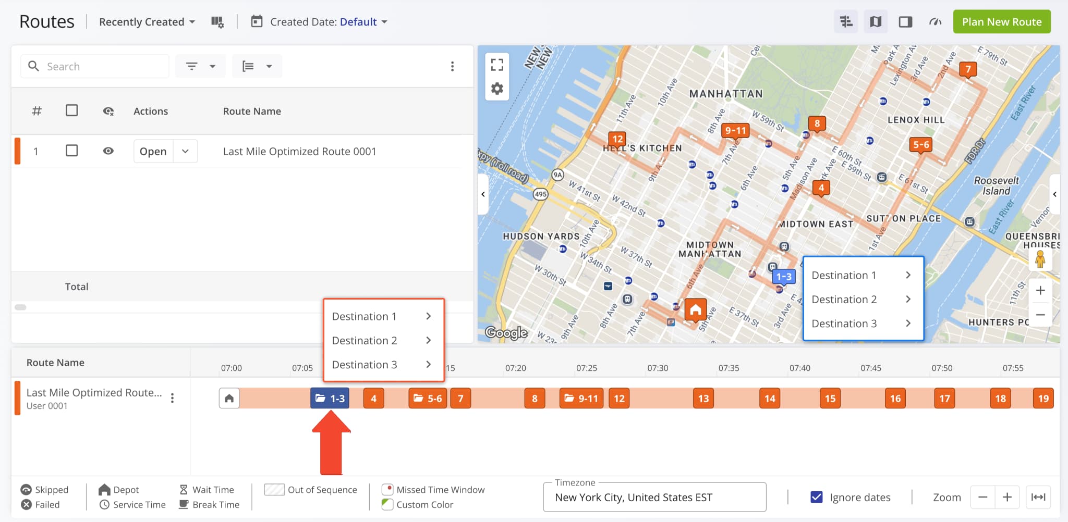Open the route using the Open button
The image size is (1068, 522).
(x=153, y=151)
